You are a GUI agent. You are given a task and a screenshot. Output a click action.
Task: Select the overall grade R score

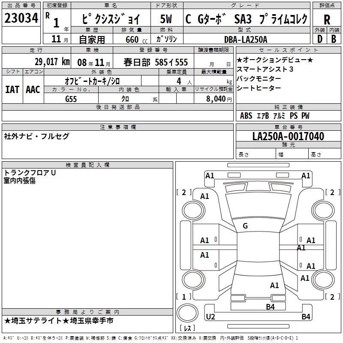coord(327,19)
